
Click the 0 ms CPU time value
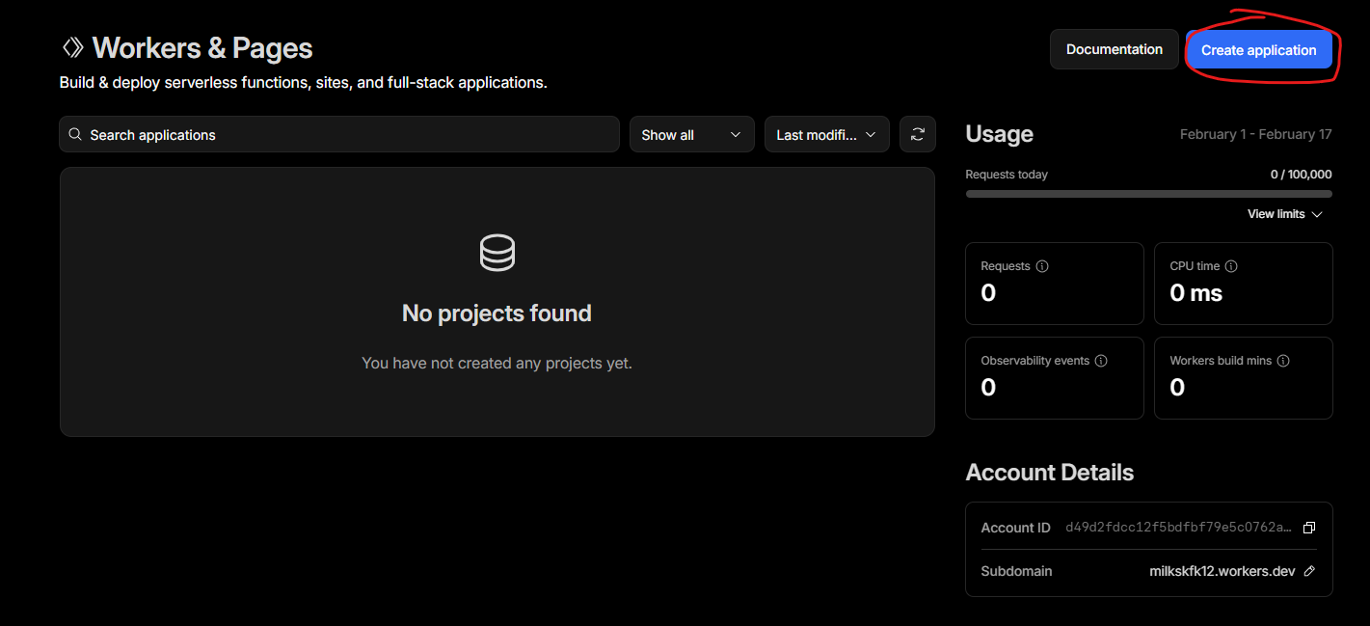tap(1195, 293)
